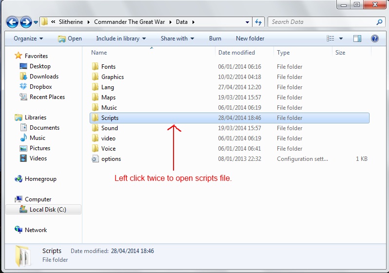
Task: Click the change view icon
Action: tap(330, 39)
